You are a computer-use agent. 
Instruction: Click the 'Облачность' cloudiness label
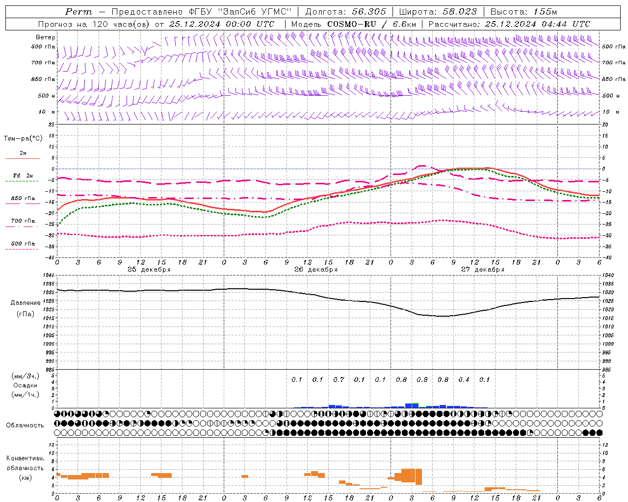point(25,426)
